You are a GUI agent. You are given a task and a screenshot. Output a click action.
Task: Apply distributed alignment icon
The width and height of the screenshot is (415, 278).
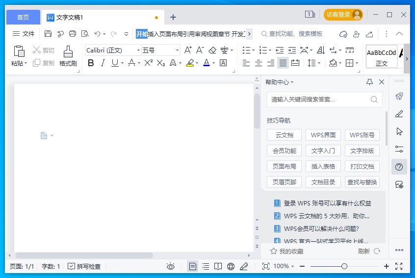tap(295, 63)
